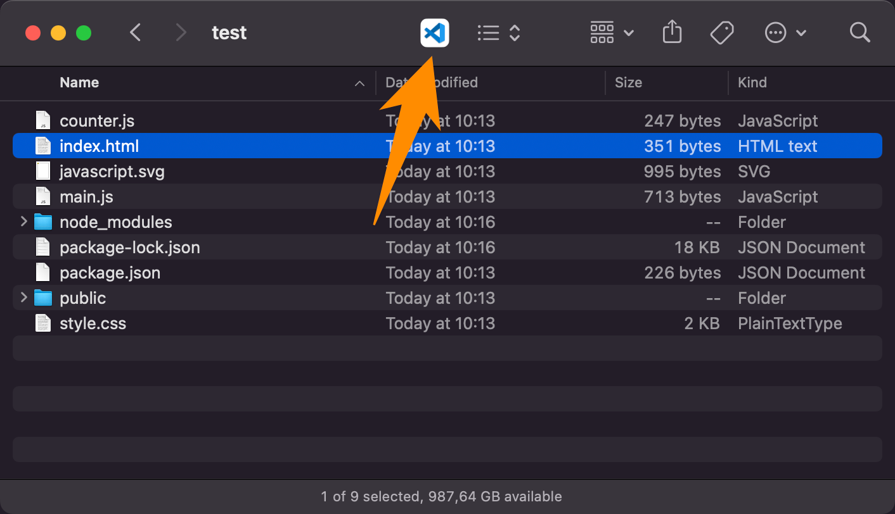Sort files by Kind column
Viewport: 895px width, 514px height.
[752, 82]
